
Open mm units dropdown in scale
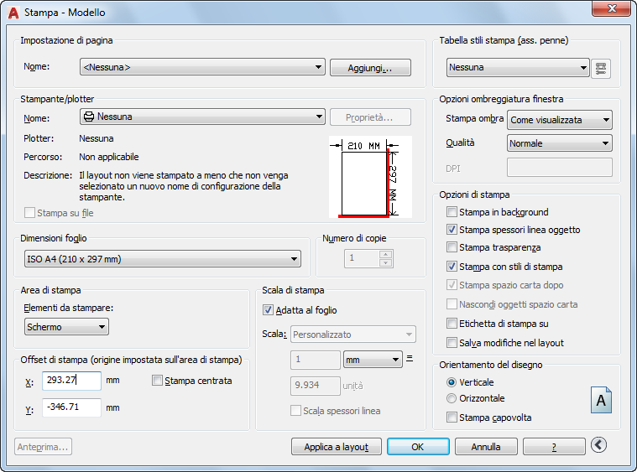373,360
